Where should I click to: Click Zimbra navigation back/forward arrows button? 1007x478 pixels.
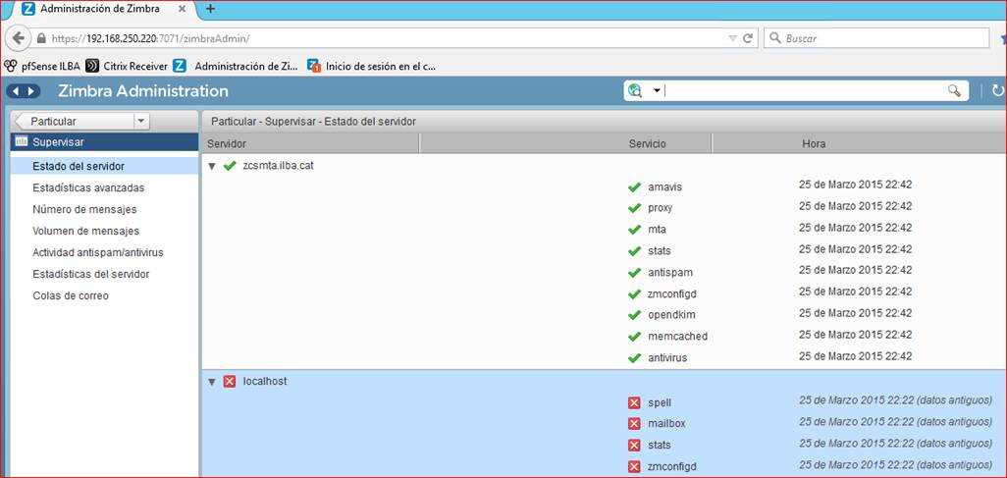[x=24, y=91]
